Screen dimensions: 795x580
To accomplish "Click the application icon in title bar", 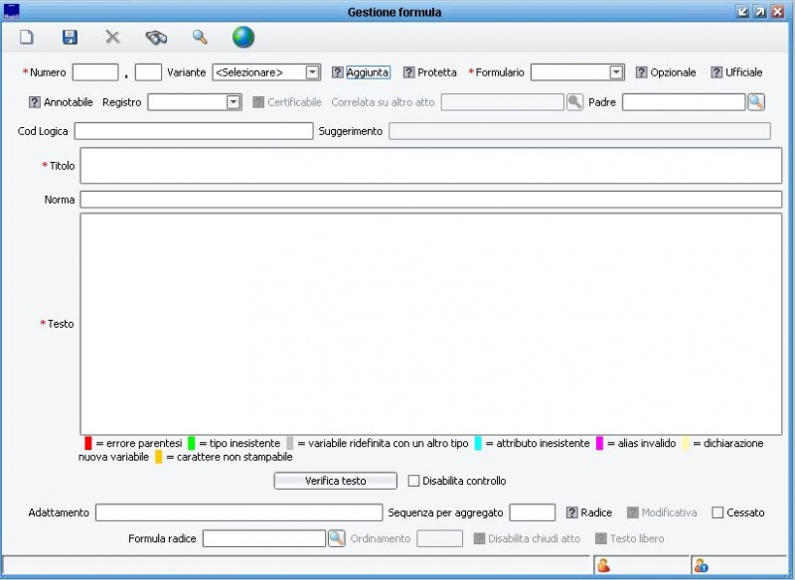I will [11, 11].
